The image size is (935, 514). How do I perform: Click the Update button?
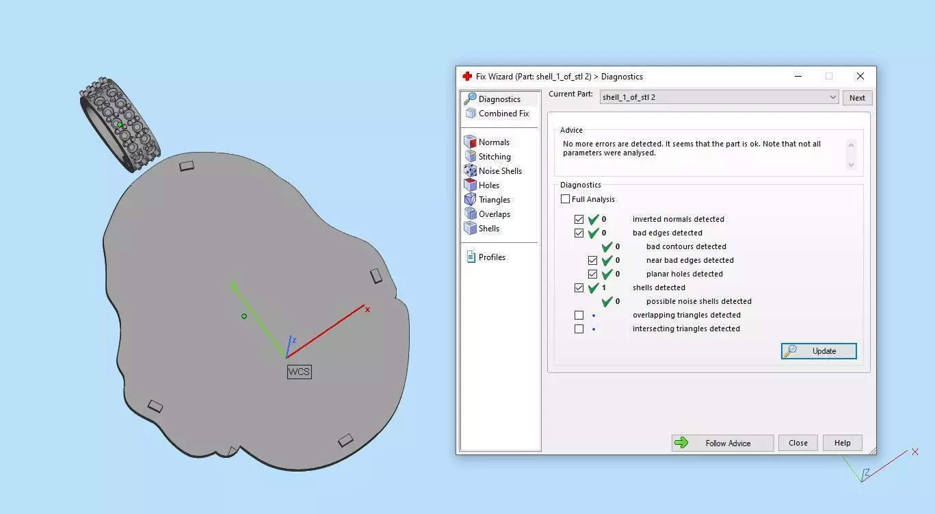click(819, 351)
